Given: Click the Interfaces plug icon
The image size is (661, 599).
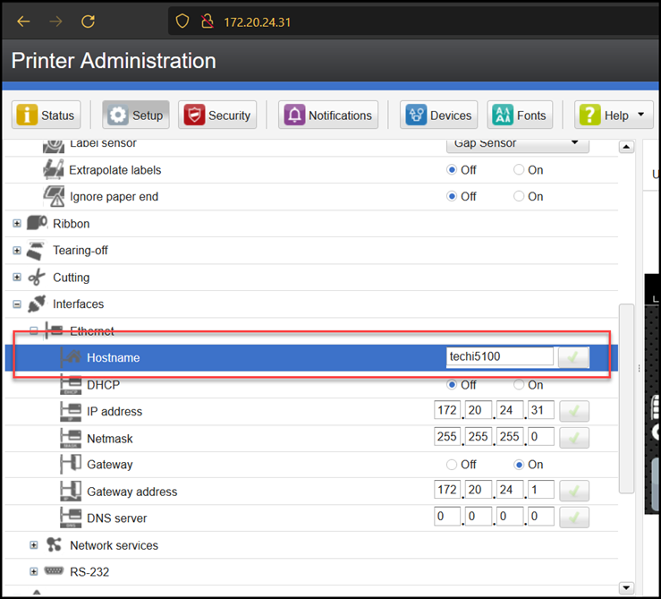Looking at the screenshot, I should 38,304.
